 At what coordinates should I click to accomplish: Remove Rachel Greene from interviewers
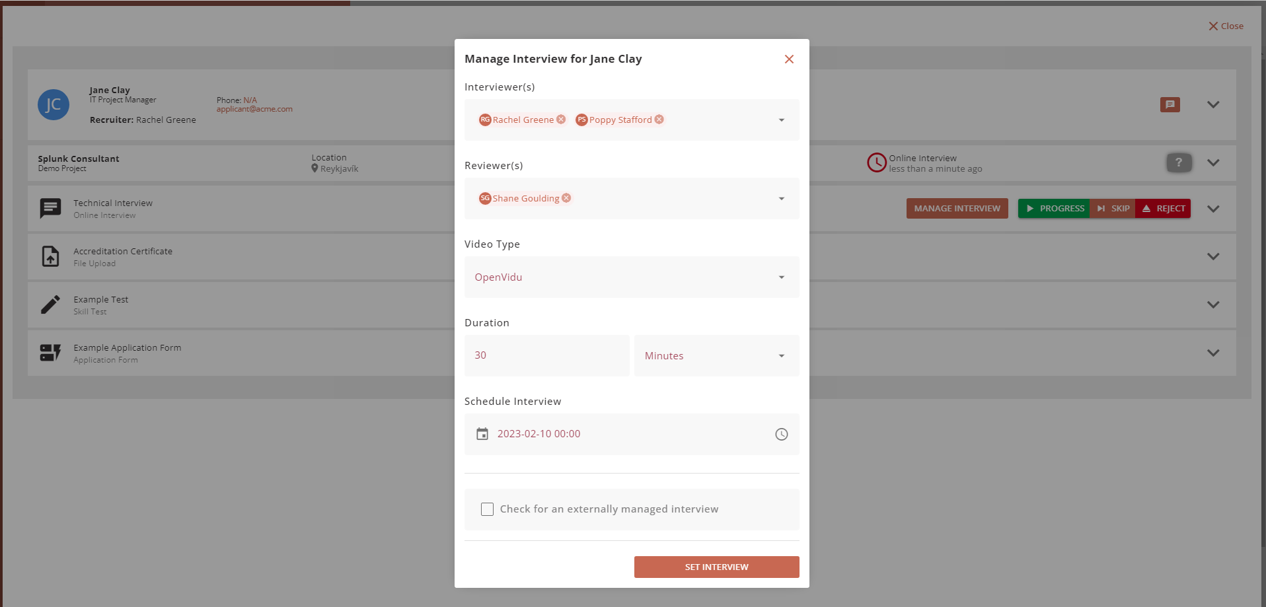561,120
